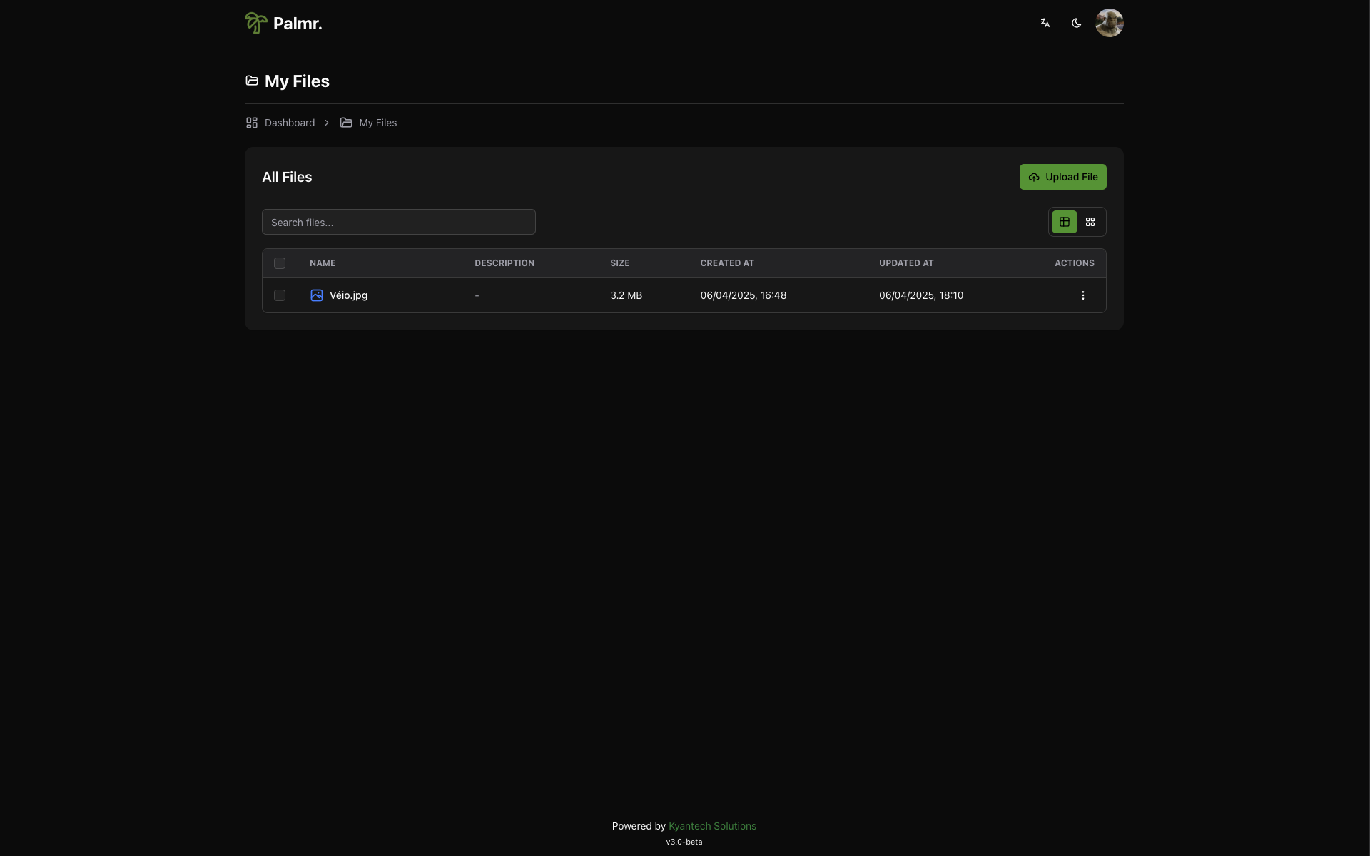
Task: Click the image icon beside Véio.jpg
Action: pos(317,295)
